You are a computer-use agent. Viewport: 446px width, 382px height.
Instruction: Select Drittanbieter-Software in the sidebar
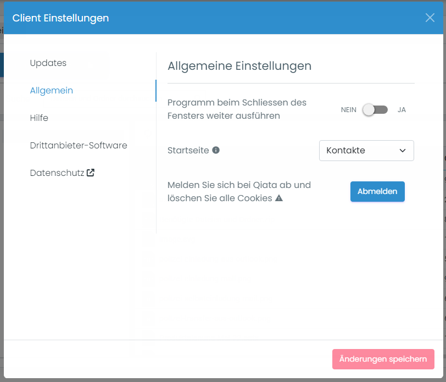click(x=79, y=145)
